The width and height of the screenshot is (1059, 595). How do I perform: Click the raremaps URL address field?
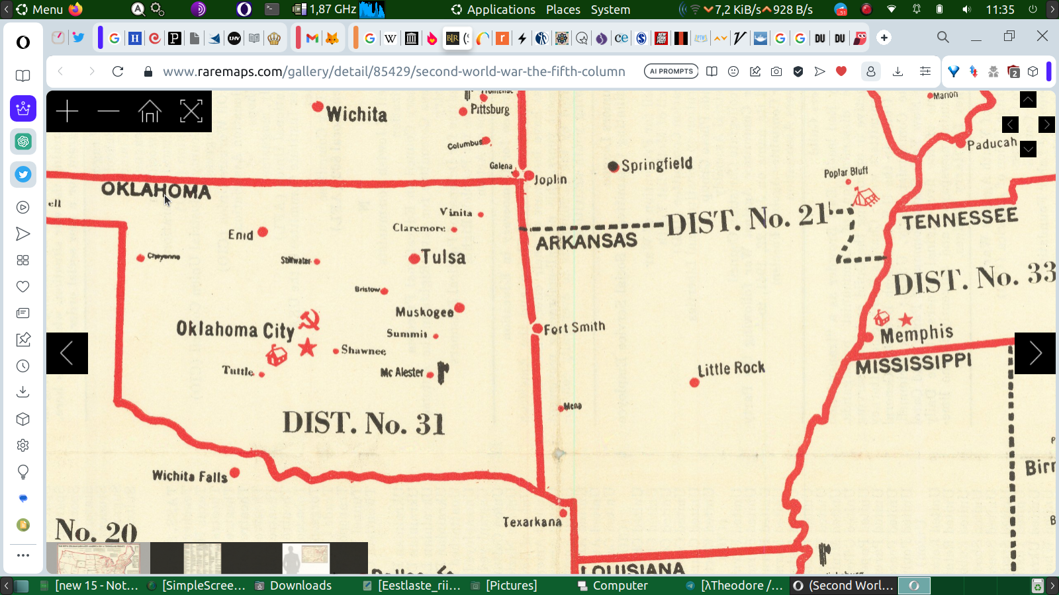394,71
